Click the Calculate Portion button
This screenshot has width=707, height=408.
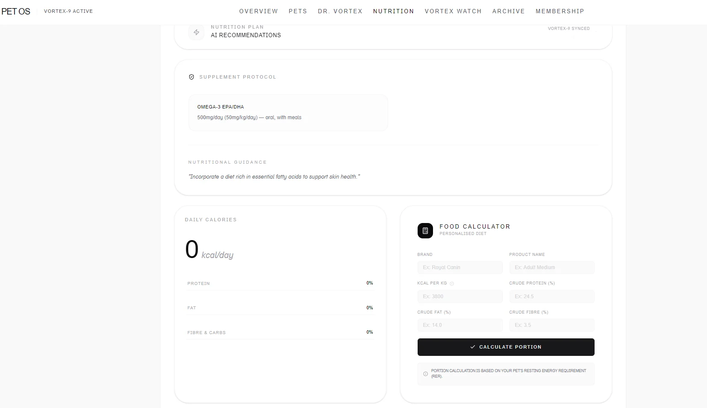(506, 347)
